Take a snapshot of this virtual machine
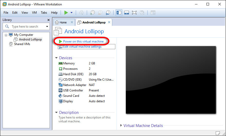Screen dimensions: 226x136 pos(92,13)
